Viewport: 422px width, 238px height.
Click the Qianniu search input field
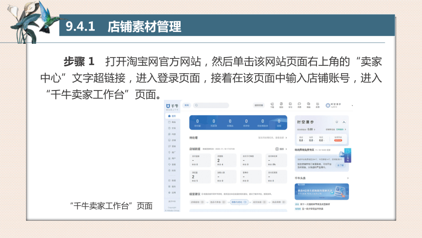pyautogui.click(x=211, y=105)
